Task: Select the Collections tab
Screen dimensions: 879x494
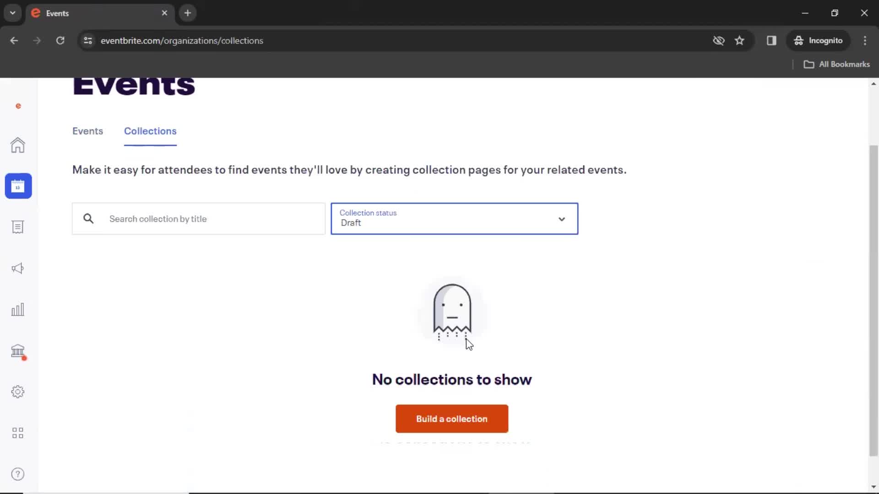Action: click(x=150, y=131)
